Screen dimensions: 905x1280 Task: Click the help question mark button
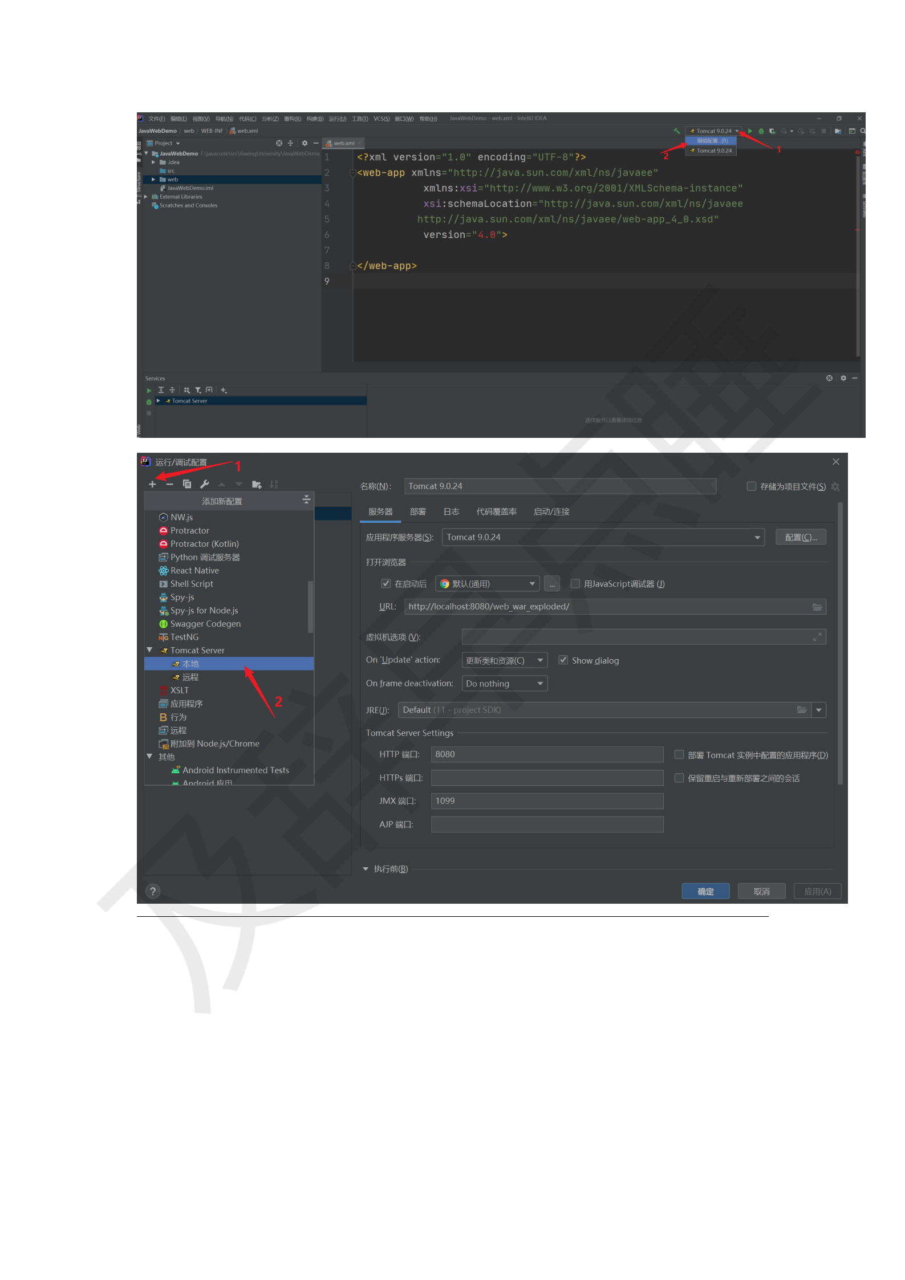pyautogui.click(x=153, y=891)
